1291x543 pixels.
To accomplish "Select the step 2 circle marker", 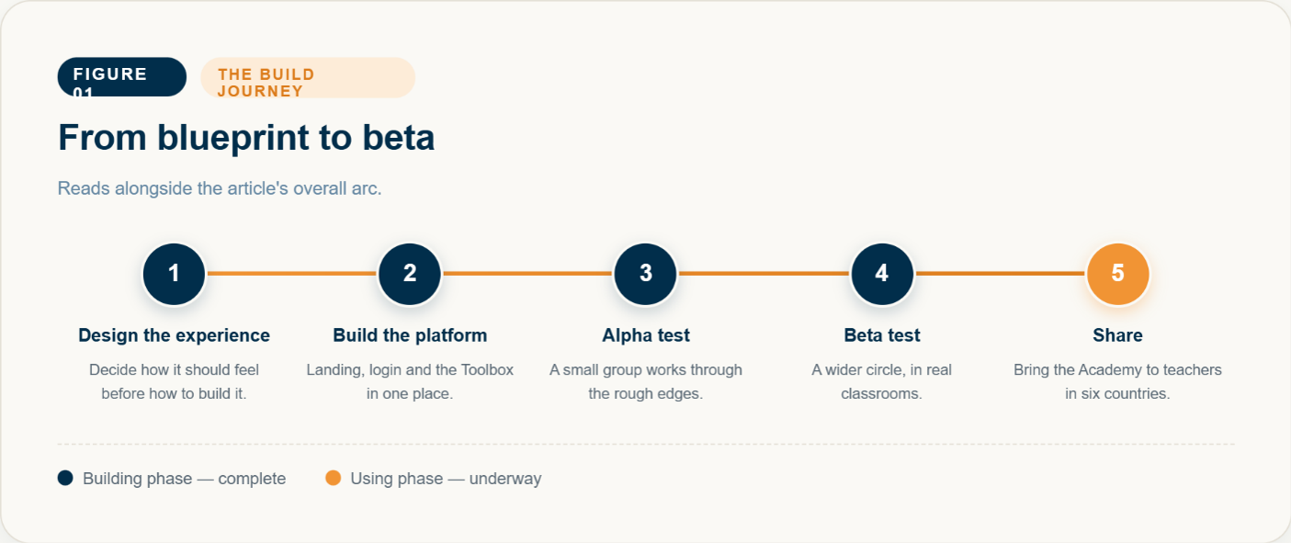I will point(410,273).
